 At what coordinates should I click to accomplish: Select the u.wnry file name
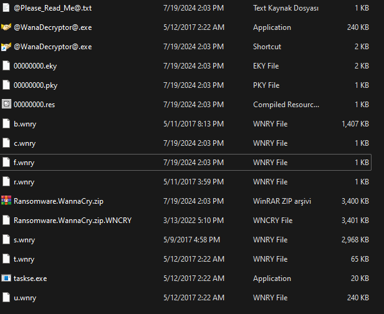tap(24, 297)
